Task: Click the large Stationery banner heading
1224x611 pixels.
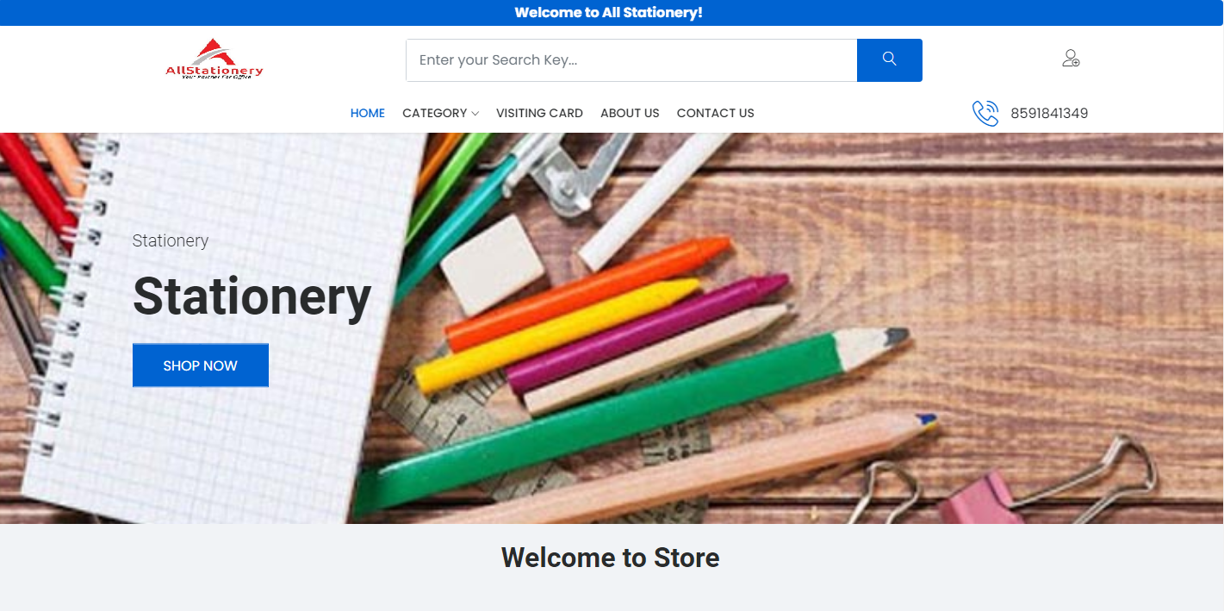Action: (252, 296)
